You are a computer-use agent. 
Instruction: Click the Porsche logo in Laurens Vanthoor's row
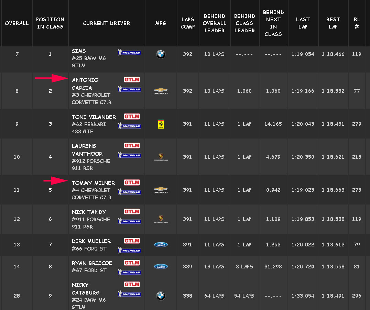click(x=161, y=157)
